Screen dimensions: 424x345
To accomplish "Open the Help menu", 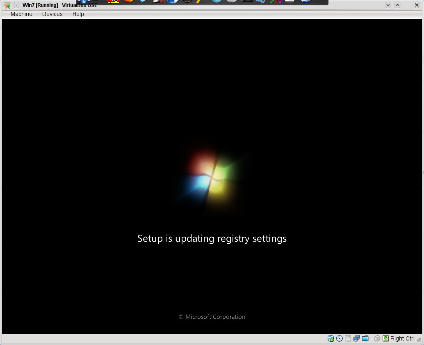I will (x=78, y=14).
